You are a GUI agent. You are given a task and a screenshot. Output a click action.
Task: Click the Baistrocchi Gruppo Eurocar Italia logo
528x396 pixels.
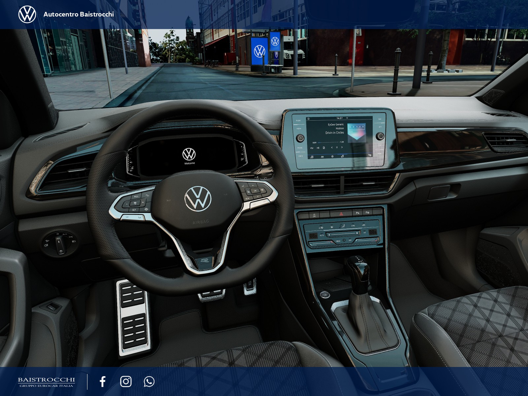point(46,382)
